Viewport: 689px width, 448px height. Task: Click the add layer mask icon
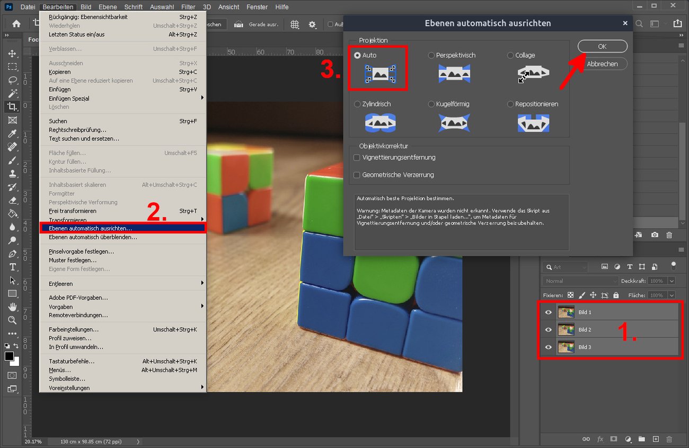coord(614,439)
